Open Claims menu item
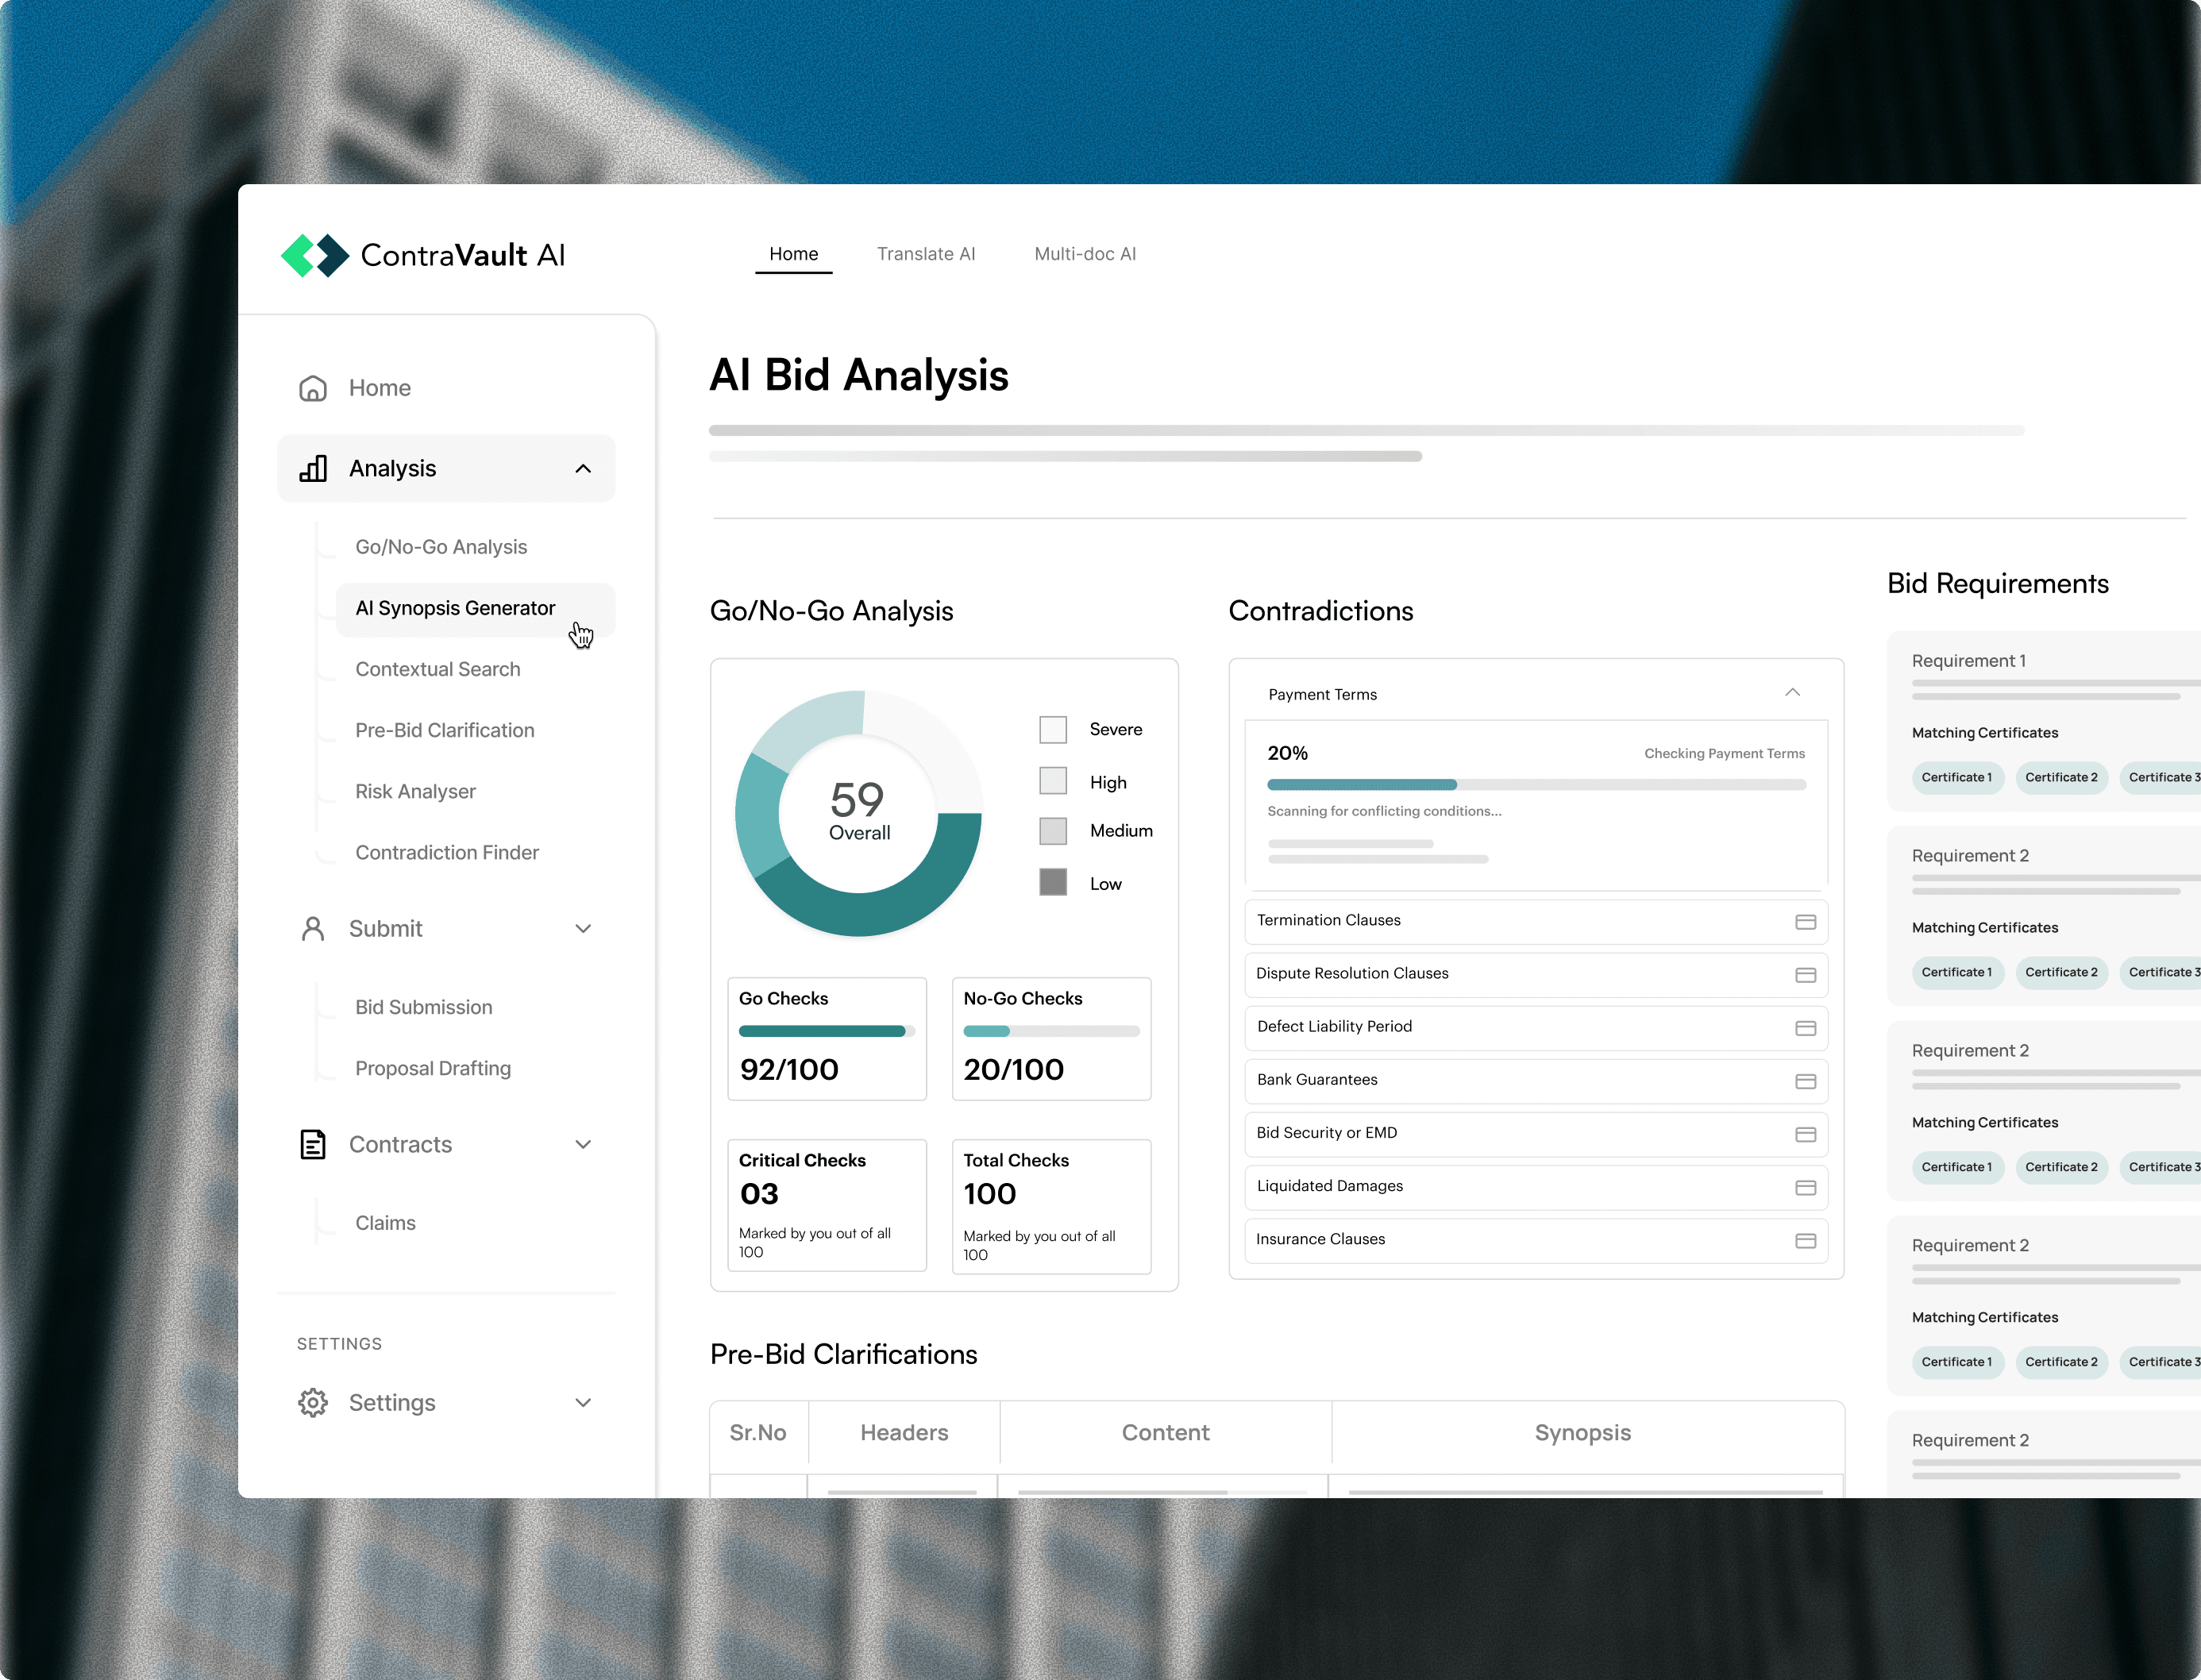Viewport: 2201px width, 1680px height. click(385, 1223)
